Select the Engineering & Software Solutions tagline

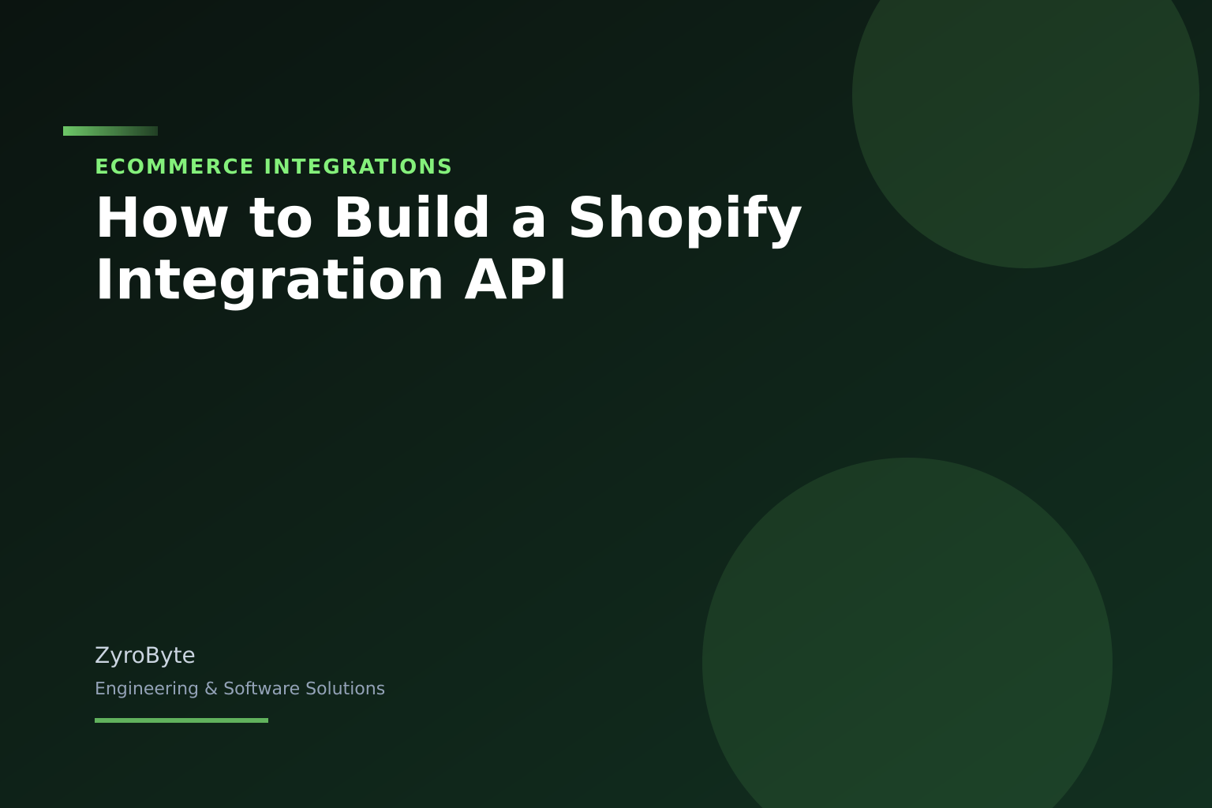click(240, 688)
